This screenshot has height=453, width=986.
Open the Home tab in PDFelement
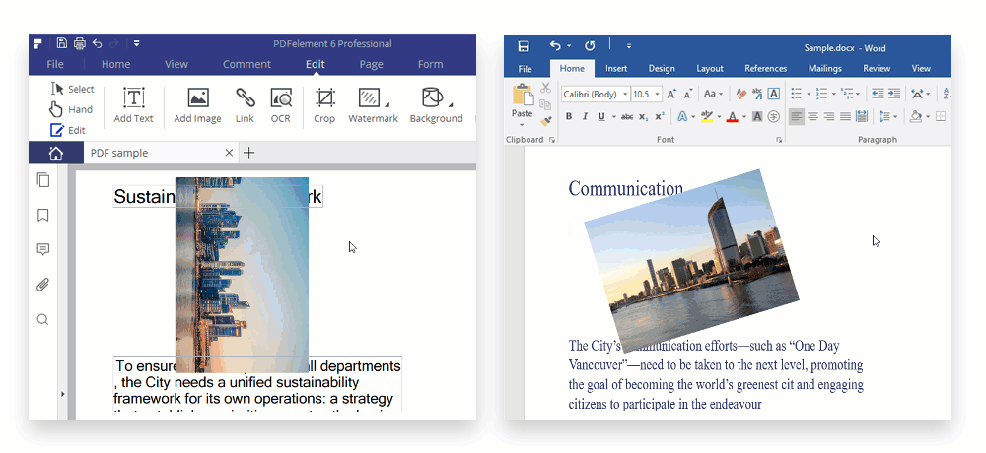click(x=115, y=64)
